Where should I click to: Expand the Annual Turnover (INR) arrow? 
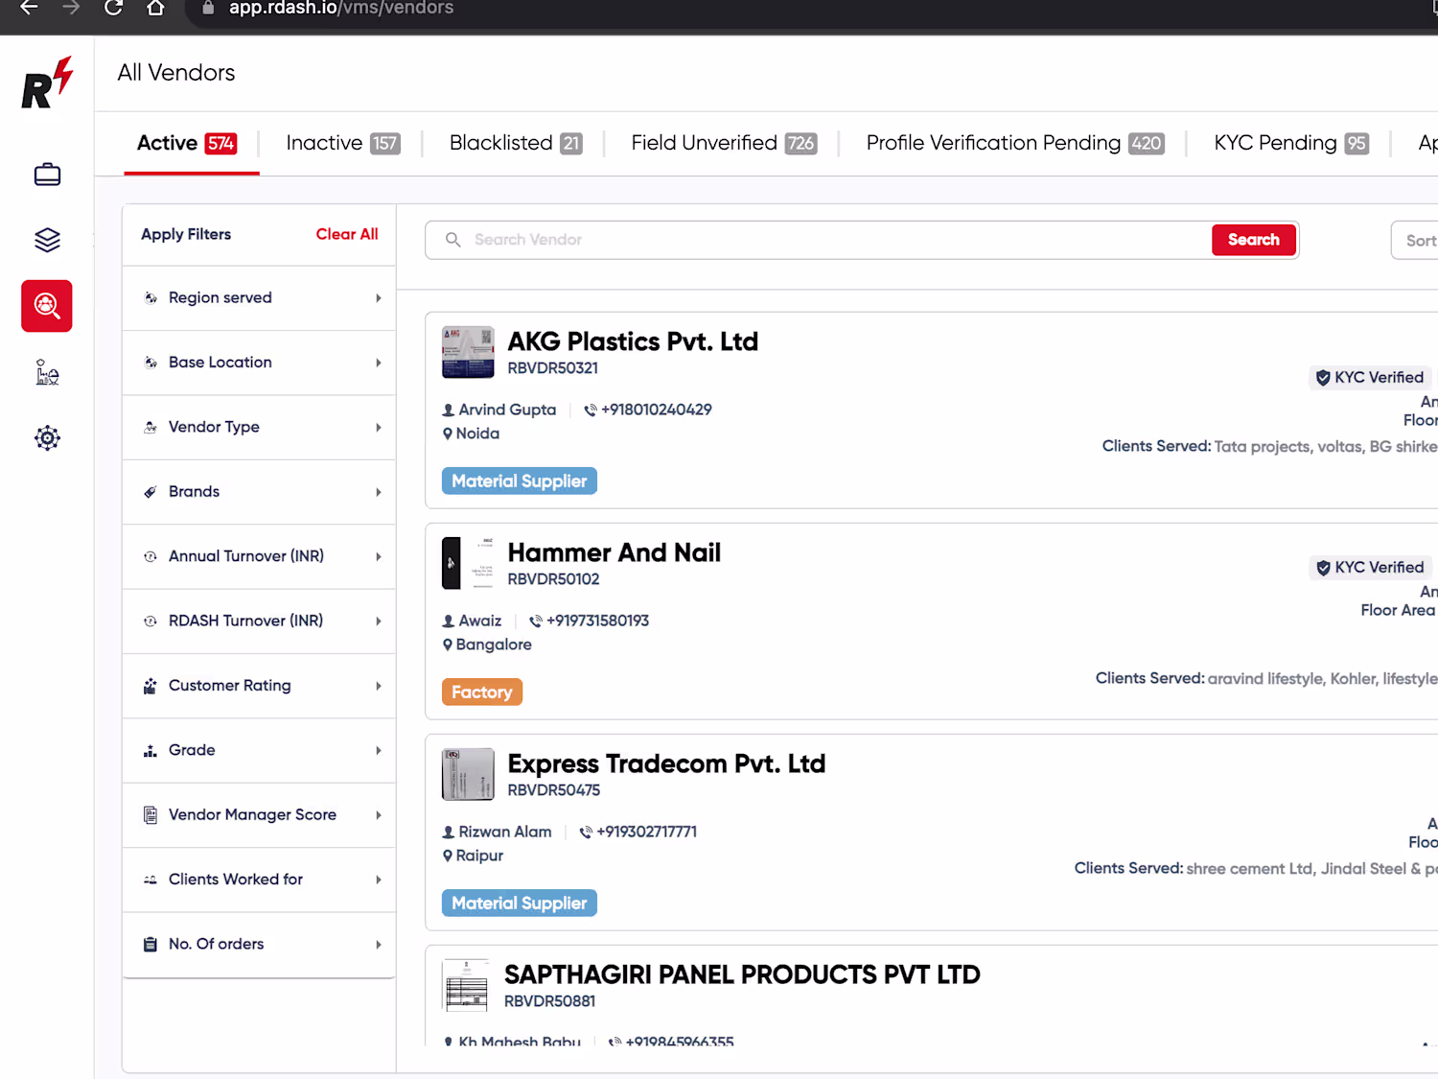point(379,556)
